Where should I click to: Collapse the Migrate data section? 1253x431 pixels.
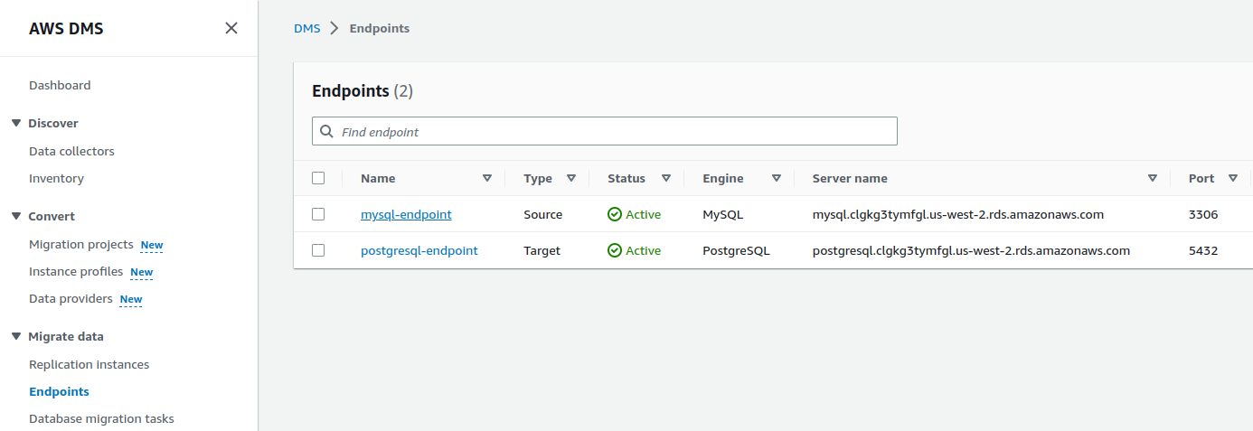[x=16, y=336]
